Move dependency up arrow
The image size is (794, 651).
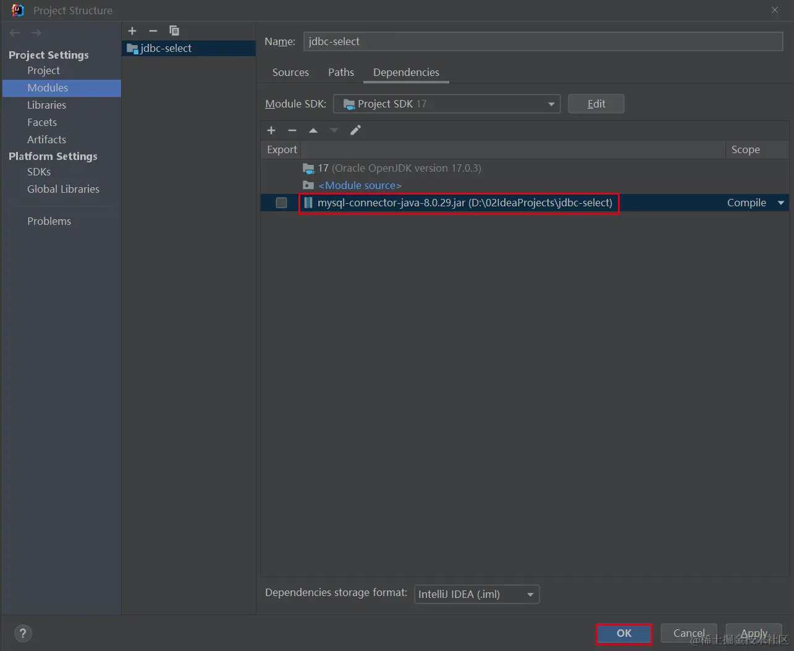(313, 130)
